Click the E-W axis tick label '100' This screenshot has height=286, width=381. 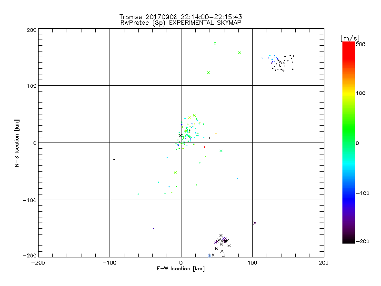[x=252, y=263]
